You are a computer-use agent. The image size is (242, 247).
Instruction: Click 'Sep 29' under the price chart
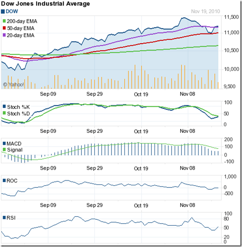[95, 94]
